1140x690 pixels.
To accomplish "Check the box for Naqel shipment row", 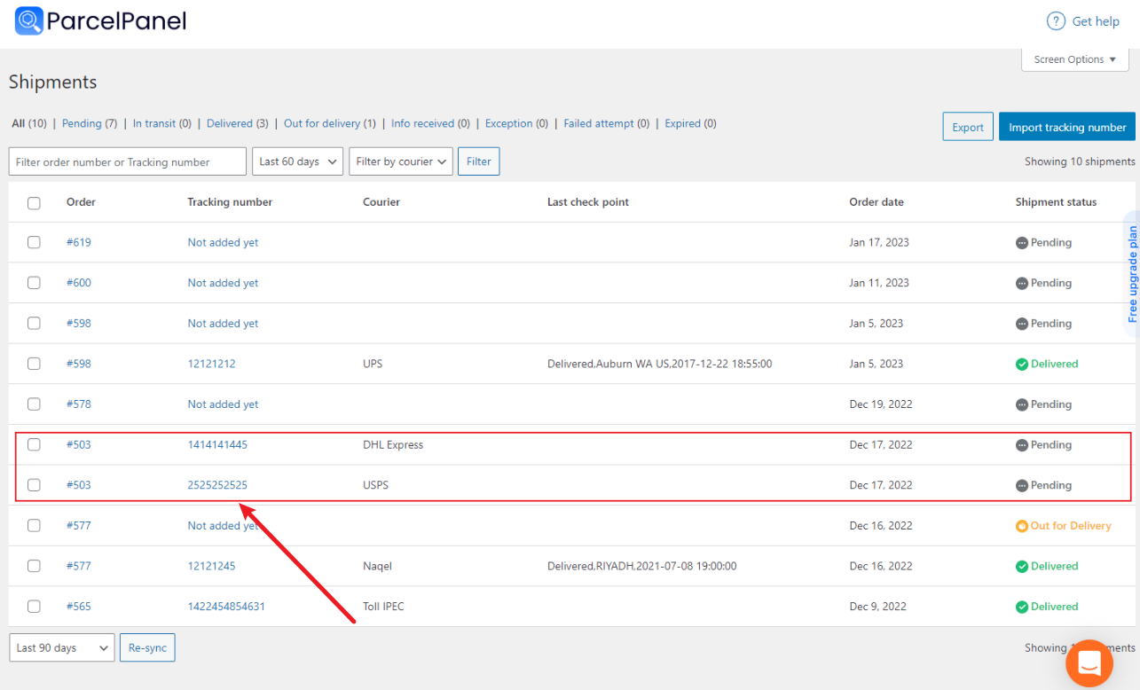I will [34, 566].
